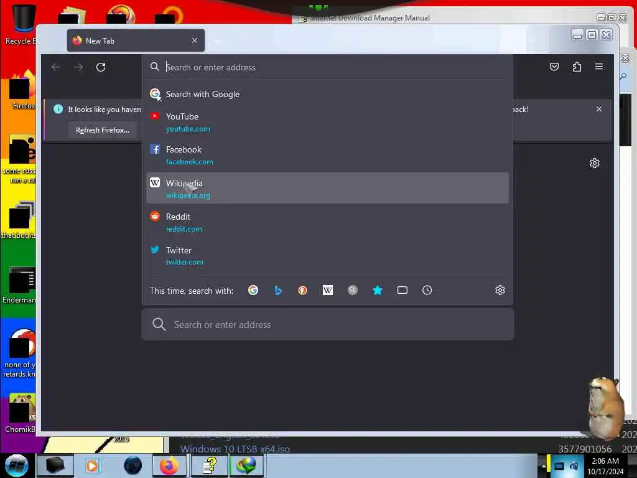Open Firefox from the taskbar
This screenshot has width=637, height=478.
(169, 466)
